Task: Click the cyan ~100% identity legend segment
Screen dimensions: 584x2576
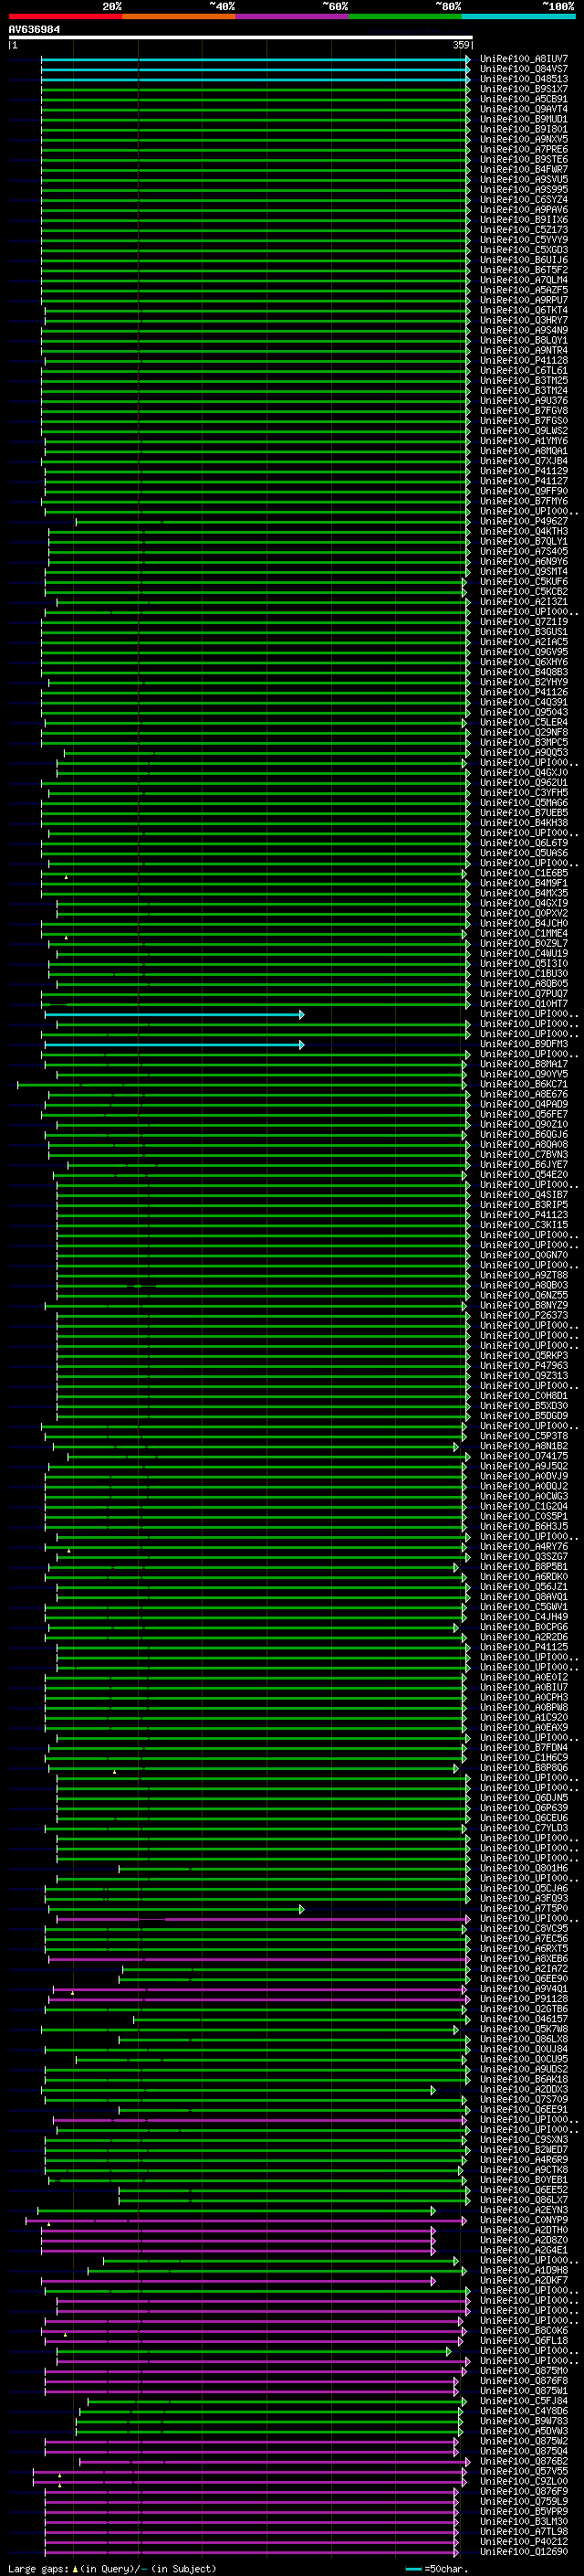Action: pos(519,16)
